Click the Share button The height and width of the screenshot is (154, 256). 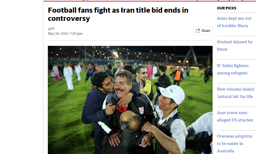click(x=203, y=31)
